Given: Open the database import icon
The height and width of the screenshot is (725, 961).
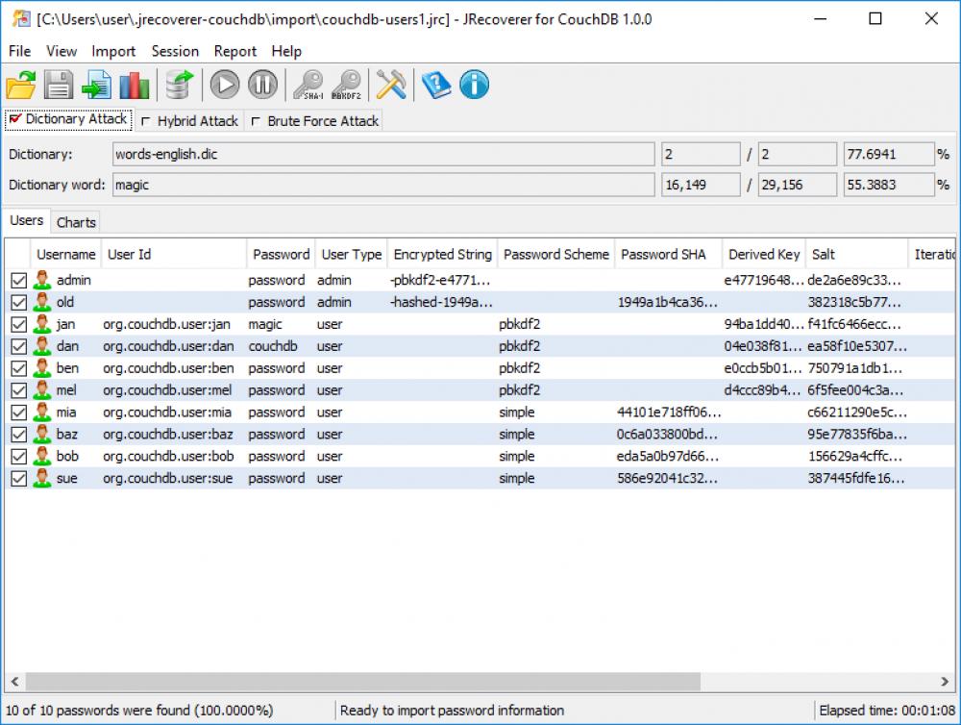Looking at the screenshot, I should pos(180,85).
